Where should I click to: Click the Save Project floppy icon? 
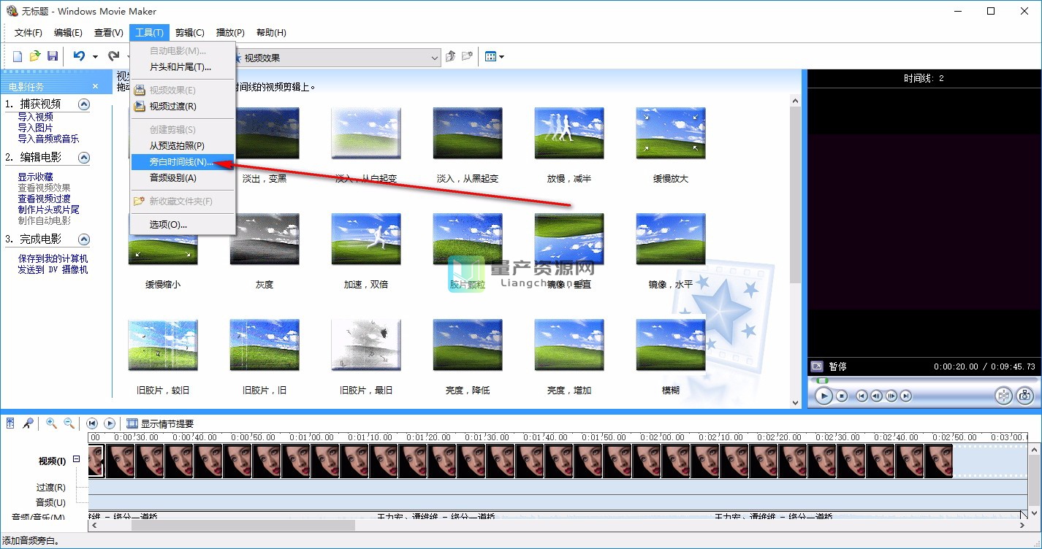click(x=53, y=56)
